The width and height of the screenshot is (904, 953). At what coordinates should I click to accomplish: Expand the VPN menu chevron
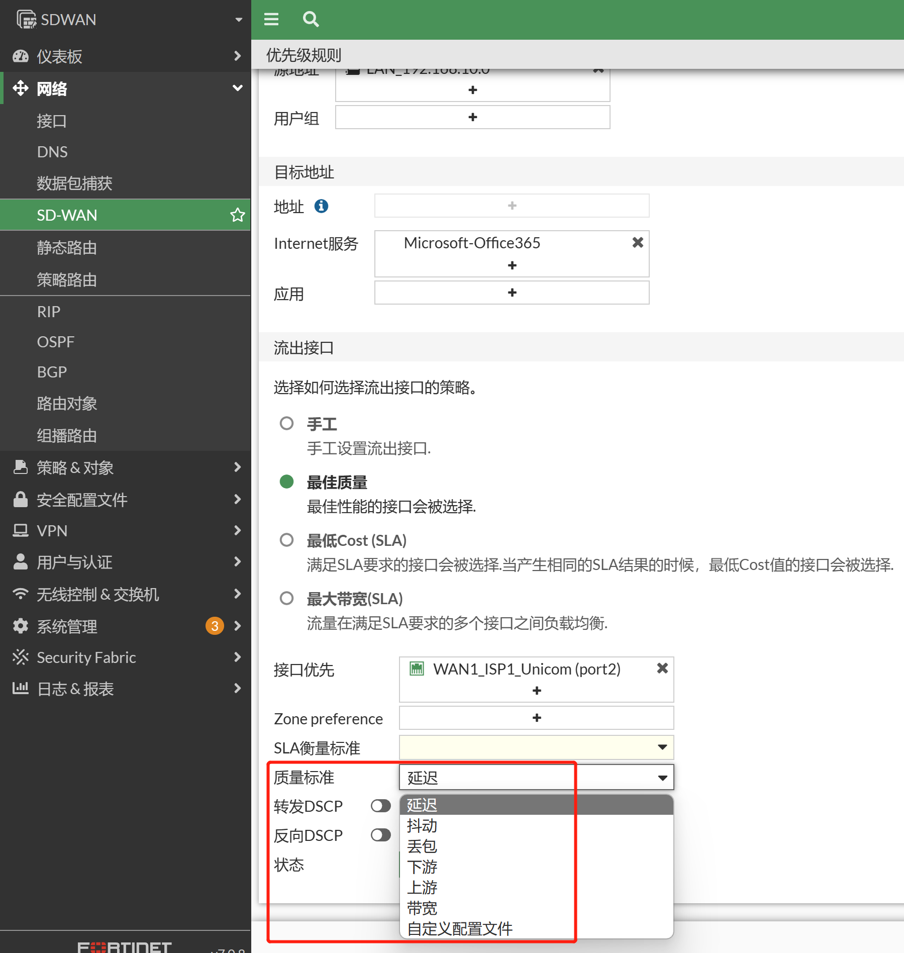[x=238, y=530]
